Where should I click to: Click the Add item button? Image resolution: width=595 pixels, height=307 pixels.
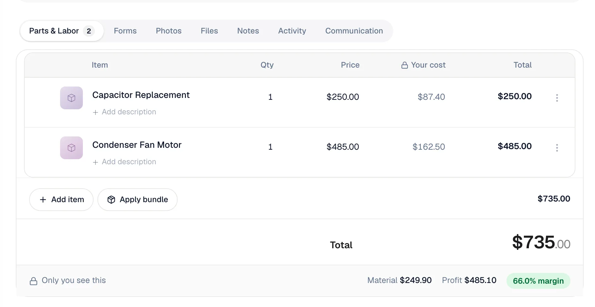(61, 200)
